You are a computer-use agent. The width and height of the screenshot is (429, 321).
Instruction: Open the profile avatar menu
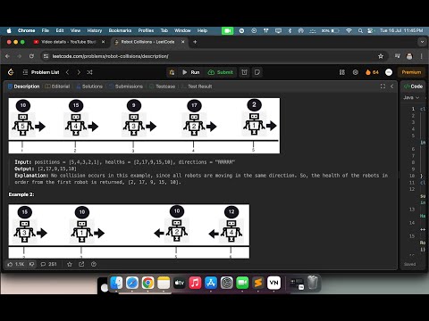click(x=389, y=72)
